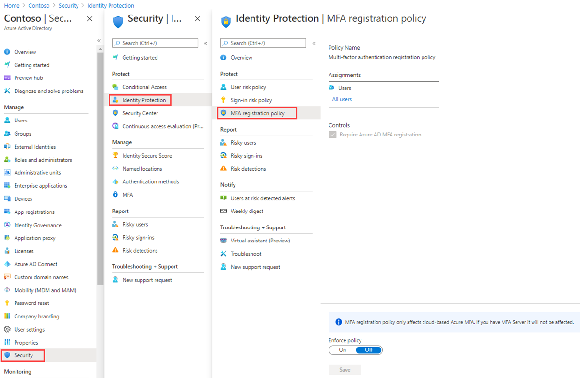
Task: Navigate to Home via breadcrumb
Action: point(12,5)
